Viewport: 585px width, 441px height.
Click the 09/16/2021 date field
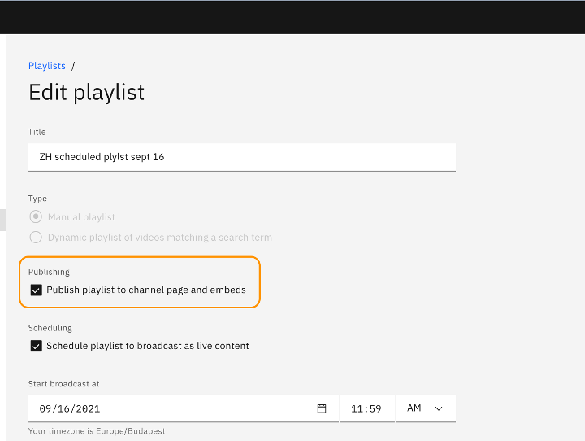pos(183,408)
